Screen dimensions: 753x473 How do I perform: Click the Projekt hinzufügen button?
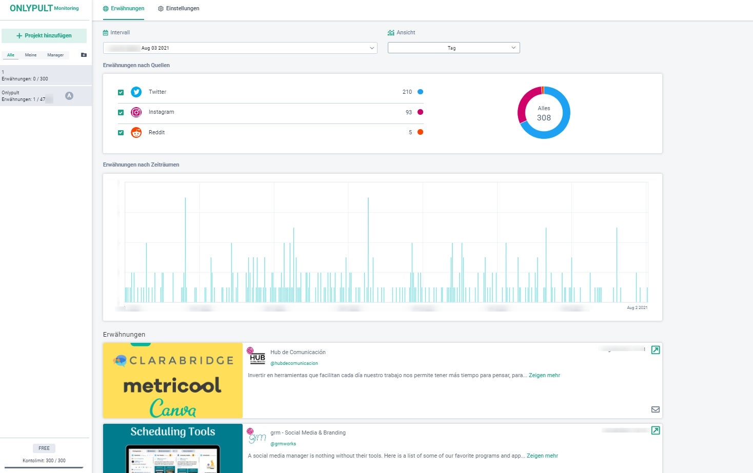tap(44, 36)
